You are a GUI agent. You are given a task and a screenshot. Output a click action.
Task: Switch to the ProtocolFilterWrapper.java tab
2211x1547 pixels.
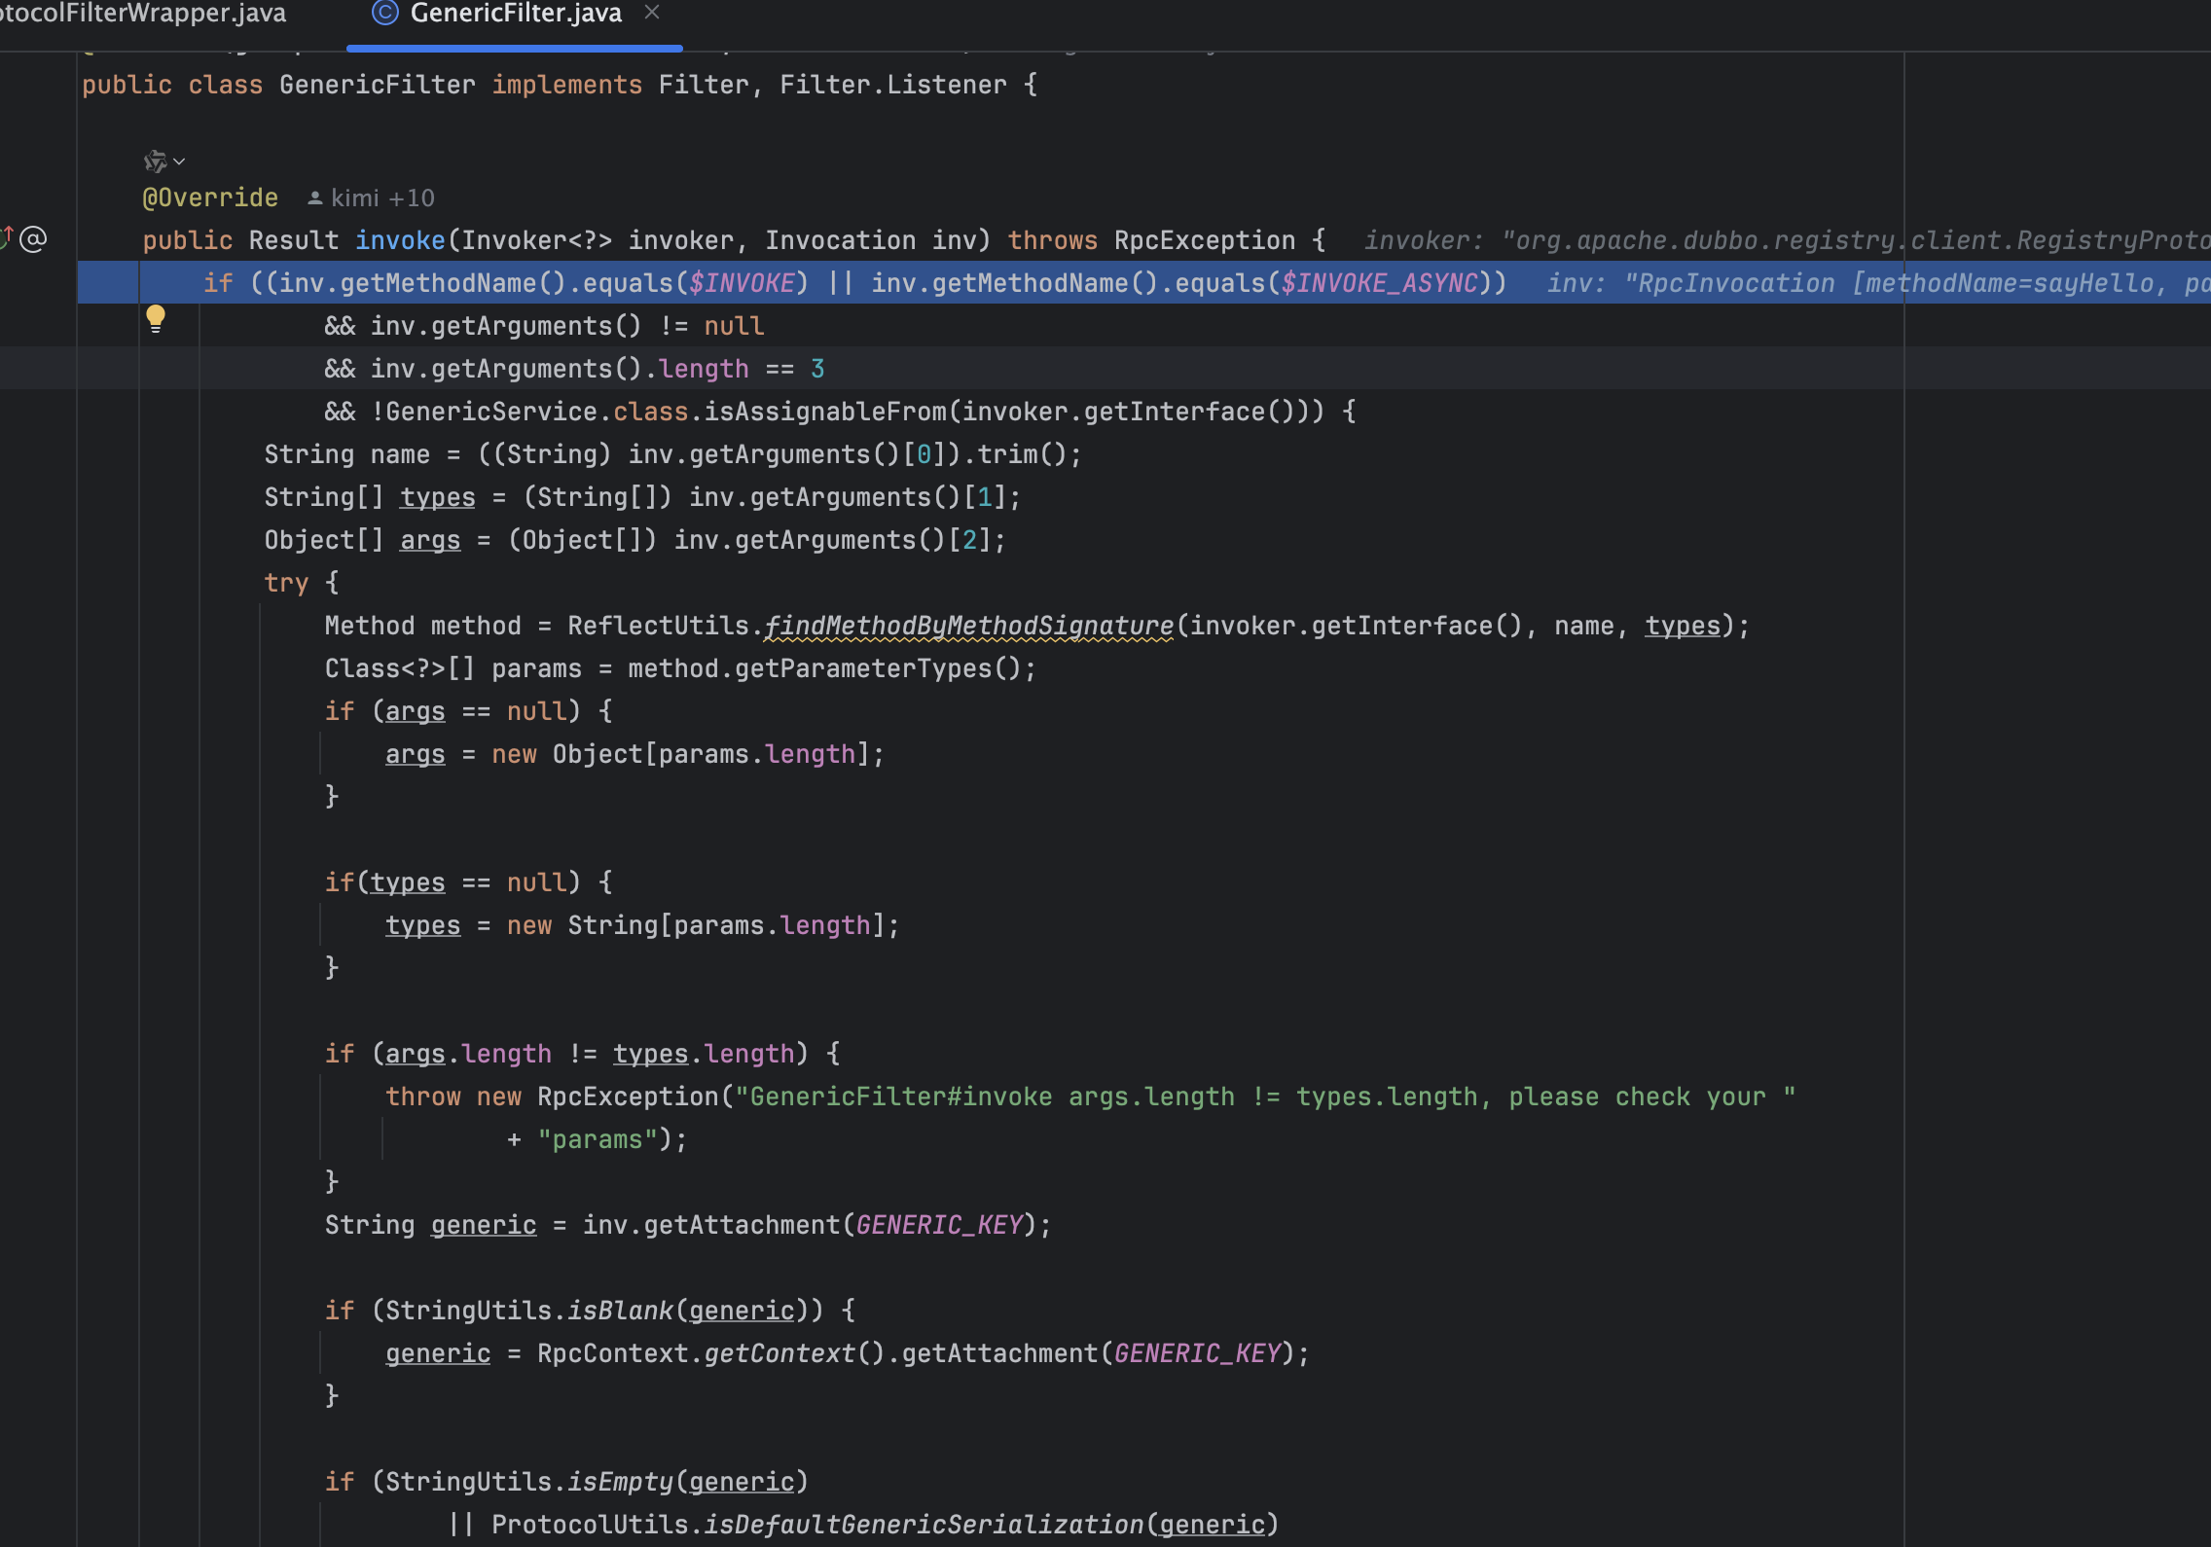(x=144, y=14)
